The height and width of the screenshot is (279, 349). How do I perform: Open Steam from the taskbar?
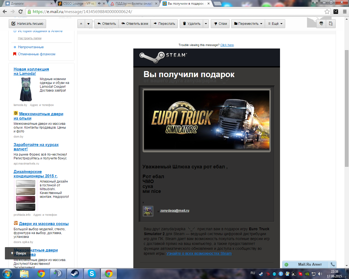point(75,274)
